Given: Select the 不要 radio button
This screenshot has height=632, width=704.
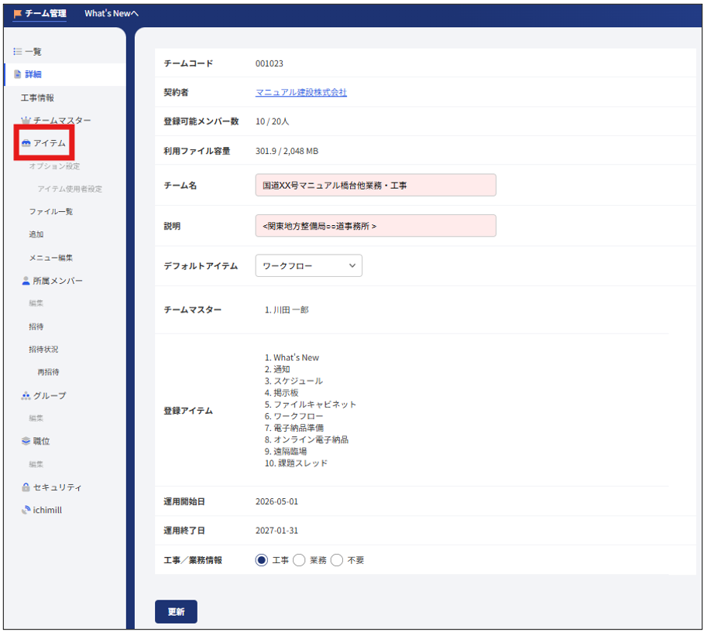Looking at the screenshot, I should 337,560.
